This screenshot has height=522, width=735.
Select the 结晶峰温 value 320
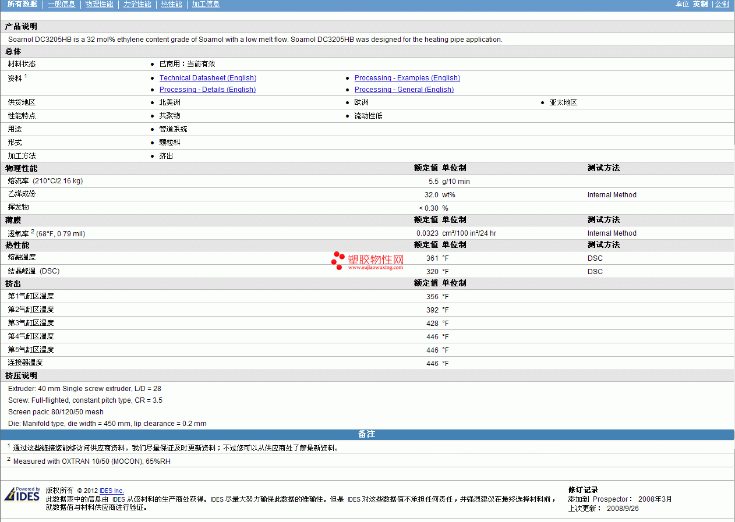433,272
